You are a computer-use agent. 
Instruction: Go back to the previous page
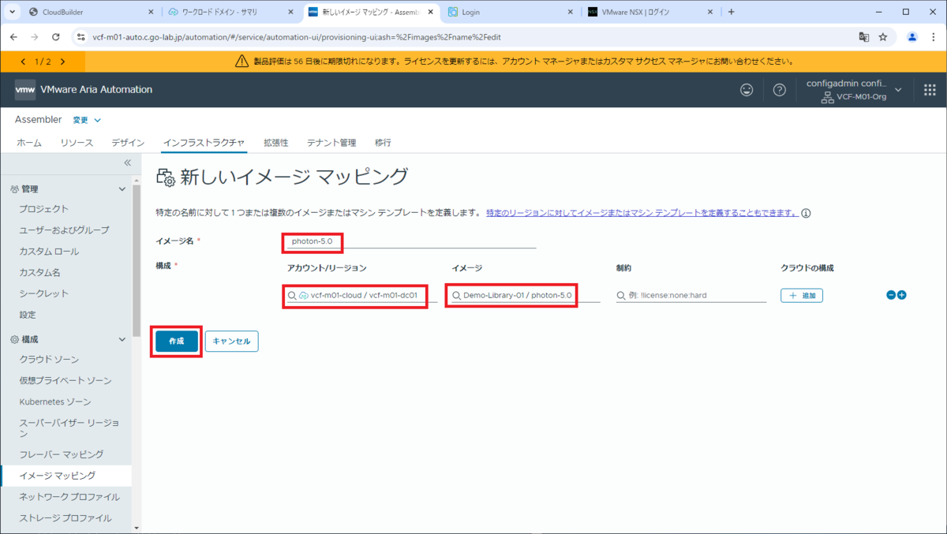point(13,37)
